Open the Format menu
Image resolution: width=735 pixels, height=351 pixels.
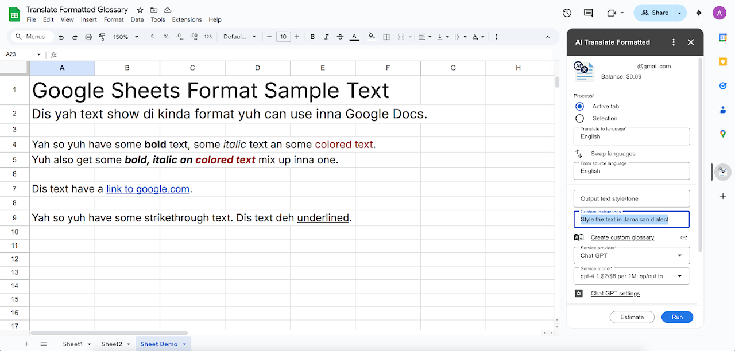click(x=114, y=19)
